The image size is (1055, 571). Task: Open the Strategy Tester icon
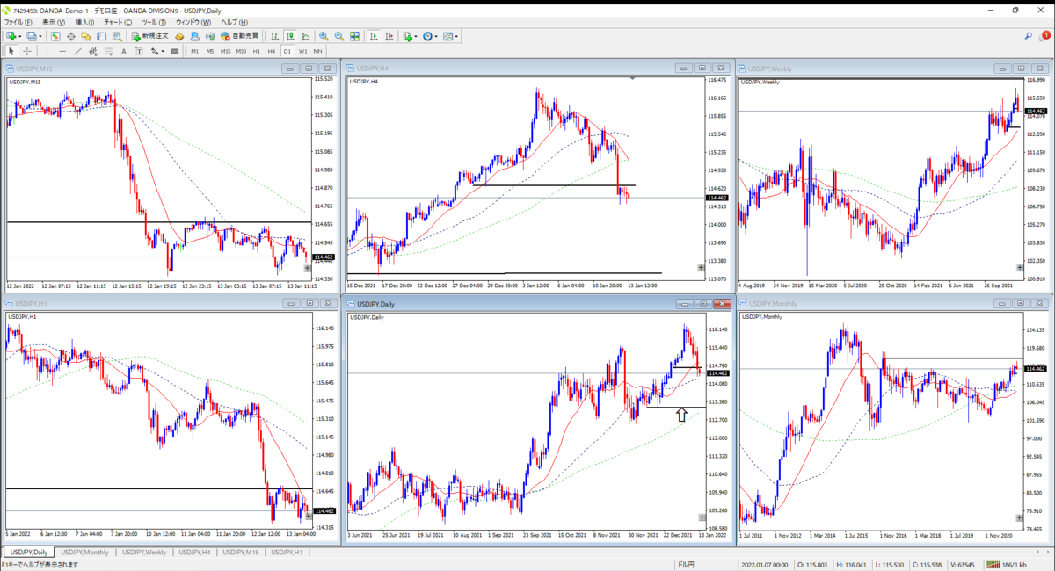pos(116,36)
